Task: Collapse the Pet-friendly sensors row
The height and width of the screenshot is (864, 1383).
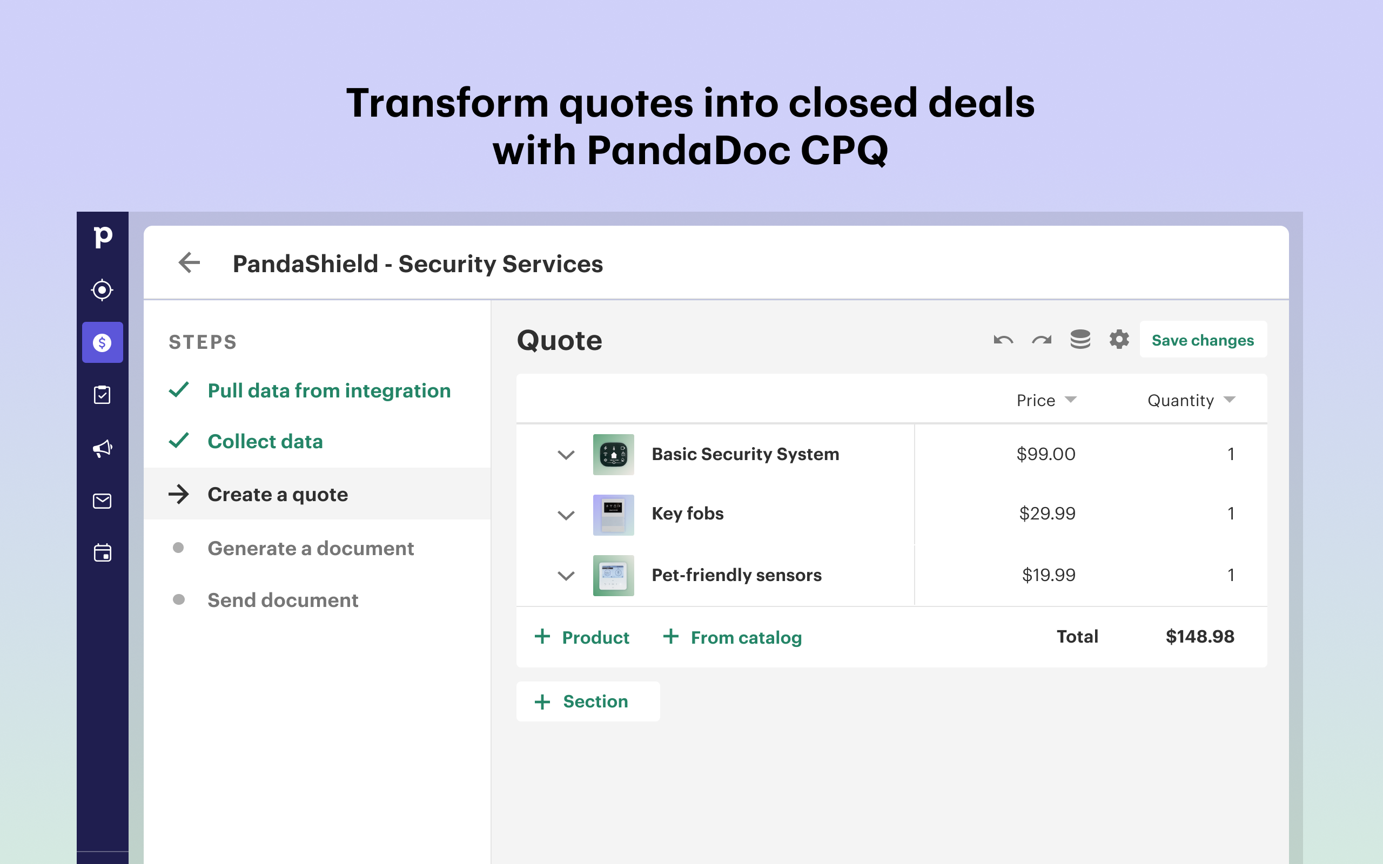Action: coord(565,576)
